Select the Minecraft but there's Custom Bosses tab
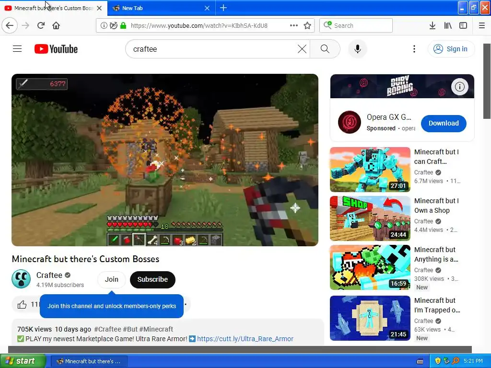 pyautogui.click(x=54, y=8)
